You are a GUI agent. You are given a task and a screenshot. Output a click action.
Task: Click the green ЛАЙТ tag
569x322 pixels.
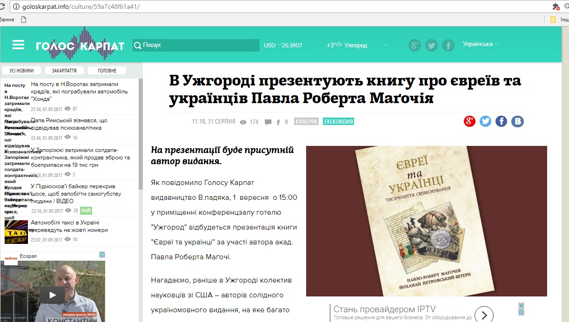click(86, 210)
